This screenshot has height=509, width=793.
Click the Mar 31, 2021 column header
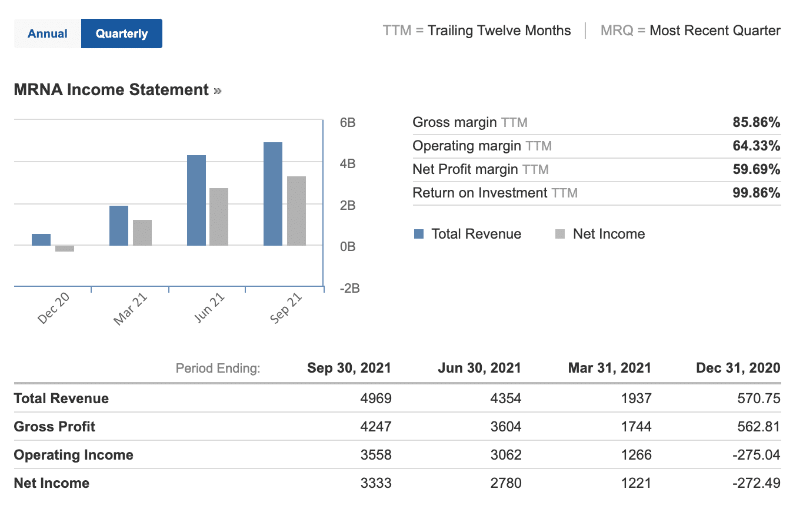point(609,368)
